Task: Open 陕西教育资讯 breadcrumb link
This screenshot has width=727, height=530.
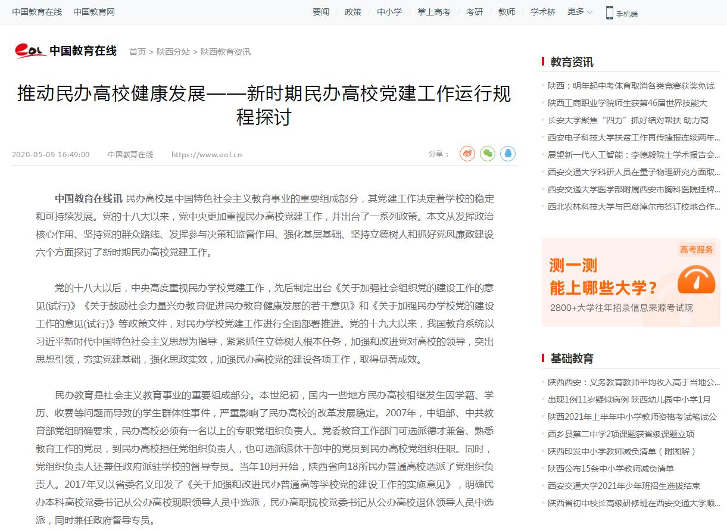Action: (x=226, y=52)
